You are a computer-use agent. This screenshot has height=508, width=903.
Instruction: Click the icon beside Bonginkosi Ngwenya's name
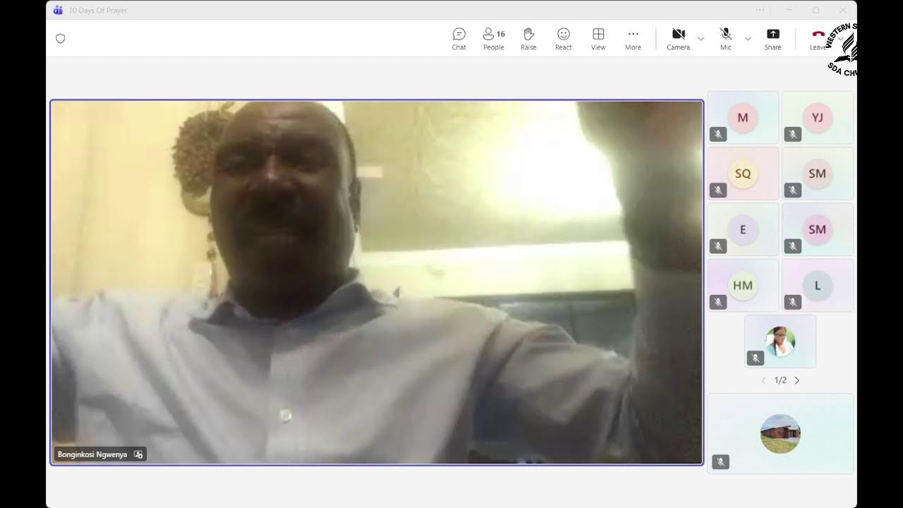click(138, 454)
